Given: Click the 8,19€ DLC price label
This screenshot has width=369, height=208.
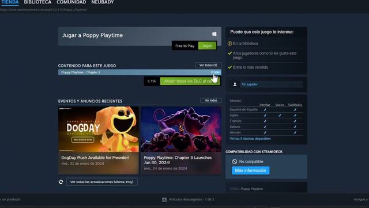Looking at the screenshot, I should [x=152, y=81].
